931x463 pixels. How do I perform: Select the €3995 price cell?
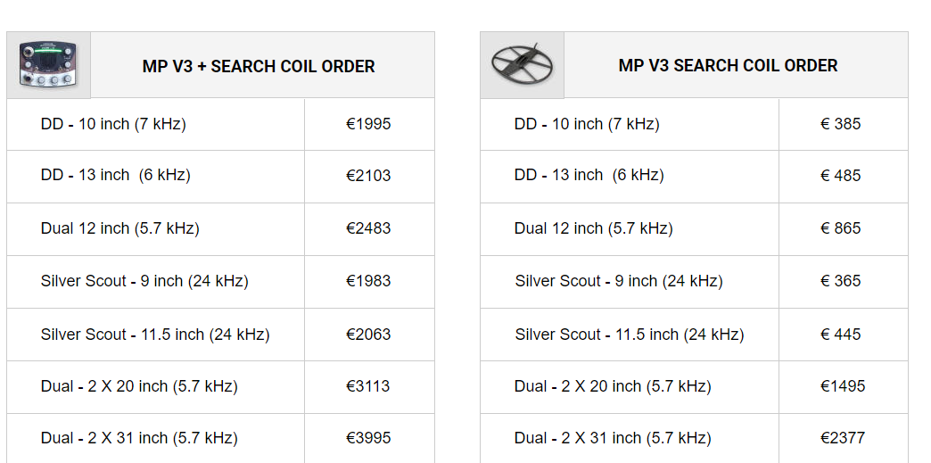(368, 438)
